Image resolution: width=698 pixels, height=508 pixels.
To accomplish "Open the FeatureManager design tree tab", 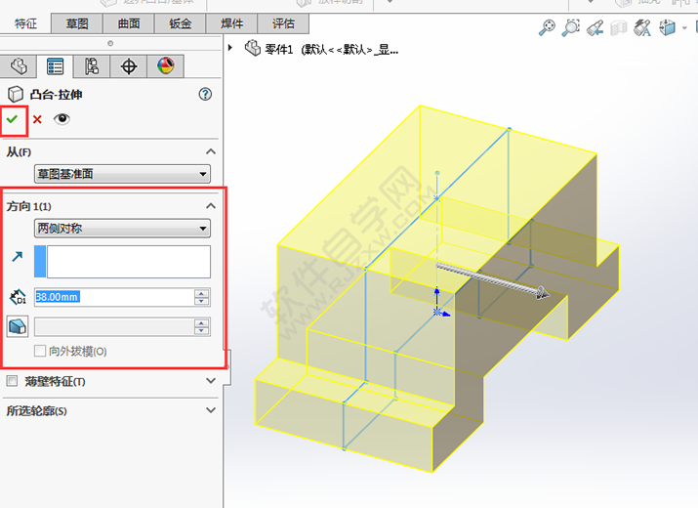I will 19,66.
